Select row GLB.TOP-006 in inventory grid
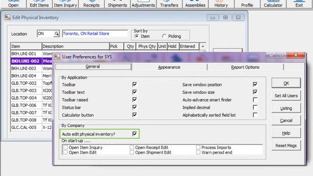This screenshot has width=313, height=176. tap(31, 105)
